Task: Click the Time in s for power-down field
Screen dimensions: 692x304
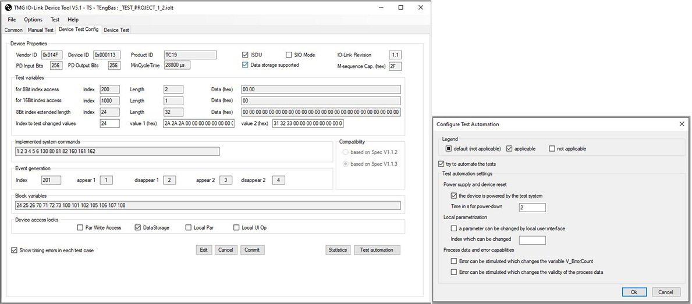Action: click(x=532, y=208)
